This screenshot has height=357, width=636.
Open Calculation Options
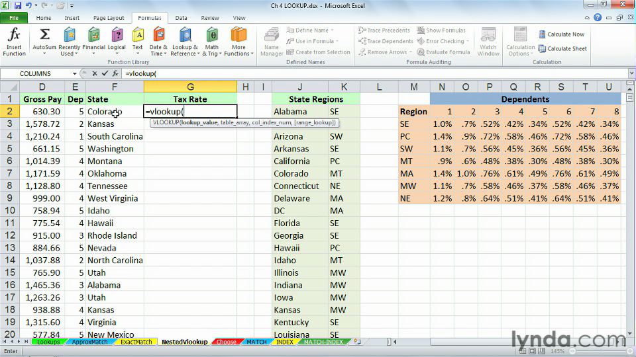tap(521, 42)
